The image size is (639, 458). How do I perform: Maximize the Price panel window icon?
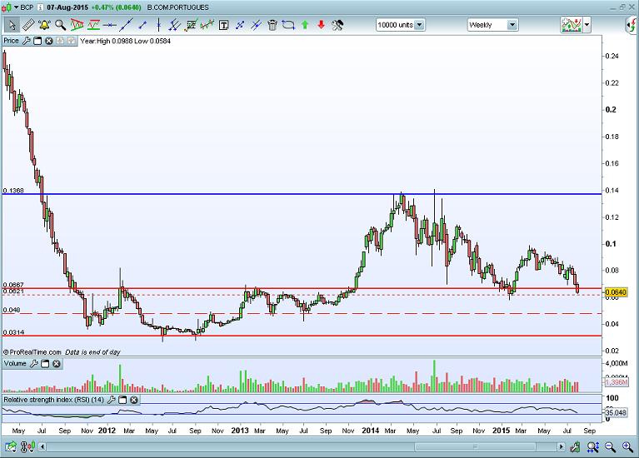[x=37, y=41]
